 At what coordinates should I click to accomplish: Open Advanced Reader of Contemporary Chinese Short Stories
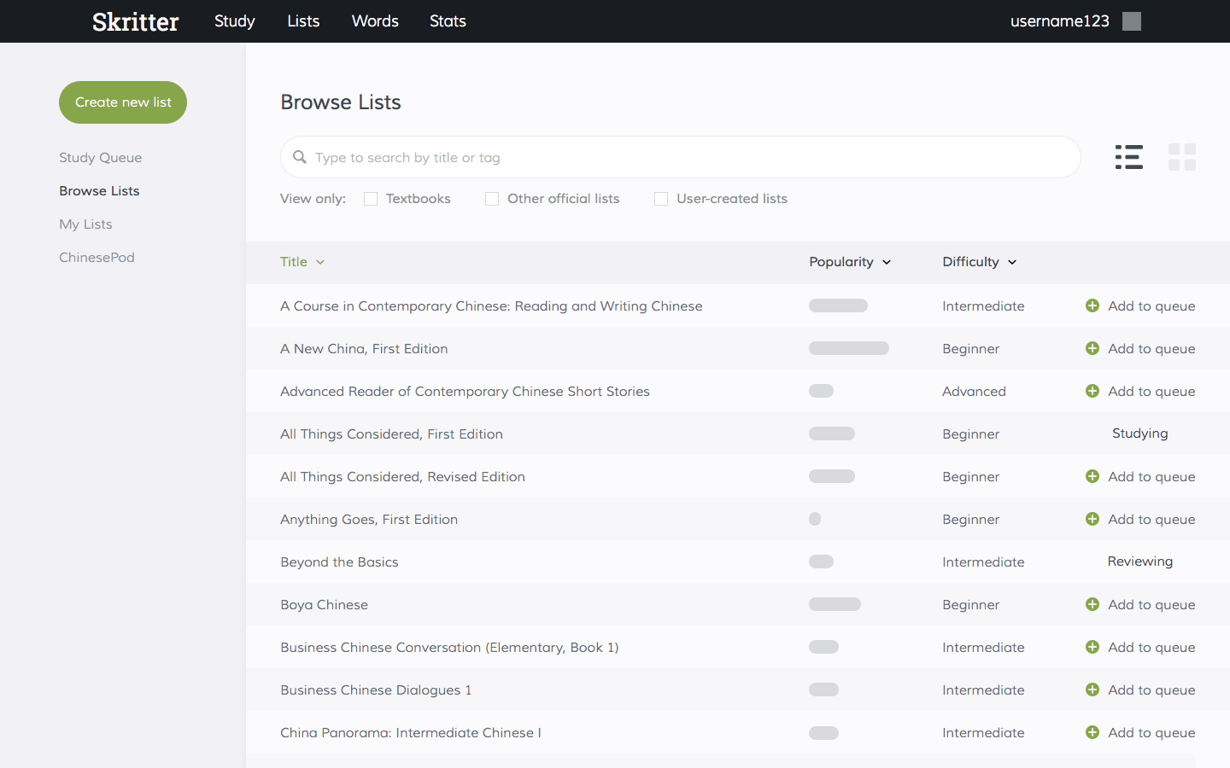(465, 391)
